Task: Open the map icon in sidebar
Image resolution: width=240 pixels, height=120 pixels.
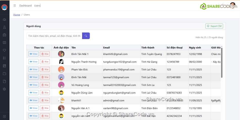Action: [4, 43]
